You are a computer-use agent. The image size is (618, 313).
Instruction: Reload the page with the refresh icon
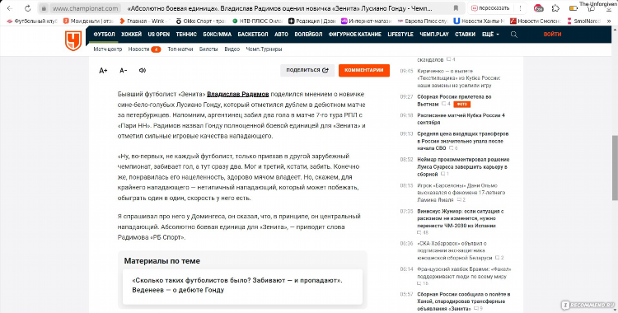(27, 8)
